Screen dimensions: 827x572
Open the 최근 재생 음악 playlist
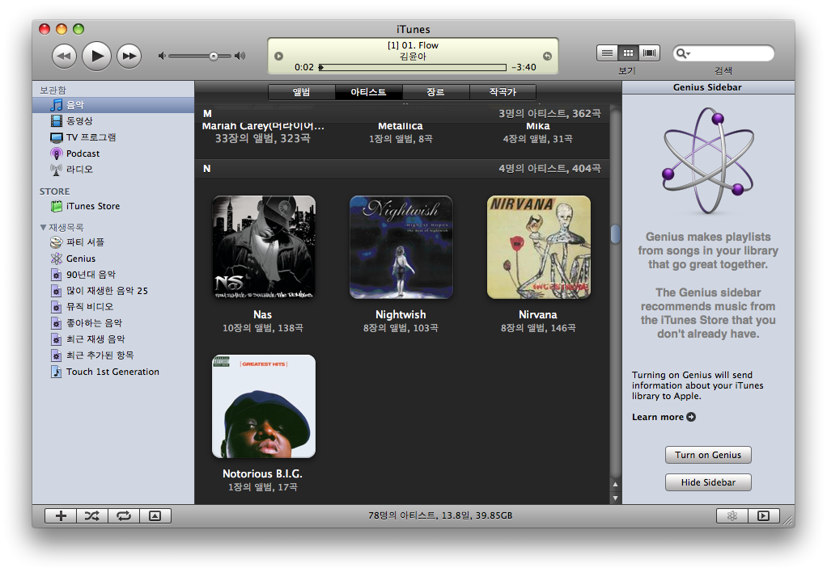click(113, 339)
